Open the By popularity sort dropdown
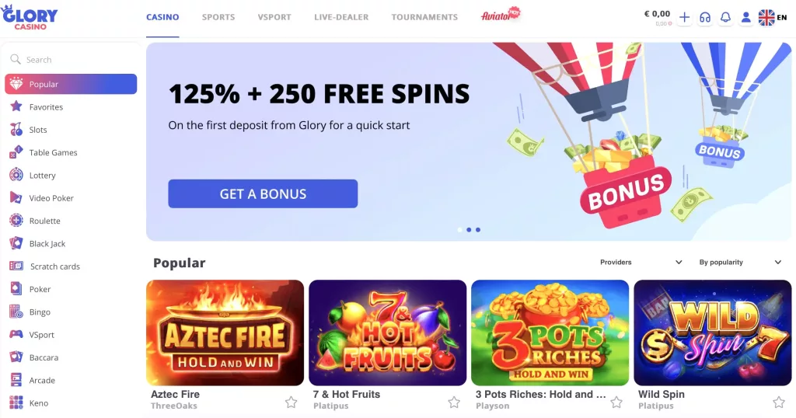 coord(740,263)
